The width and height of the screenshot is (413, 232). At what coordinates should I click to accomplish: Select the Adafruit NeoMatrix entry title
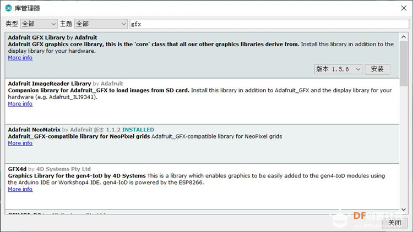click(x=34, y=130)
